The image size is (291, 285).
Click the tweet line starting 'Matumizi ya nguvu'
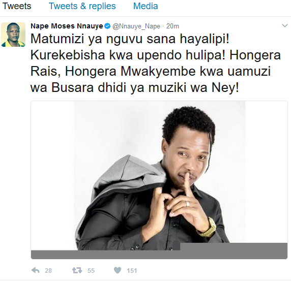(x=130, y=39)
